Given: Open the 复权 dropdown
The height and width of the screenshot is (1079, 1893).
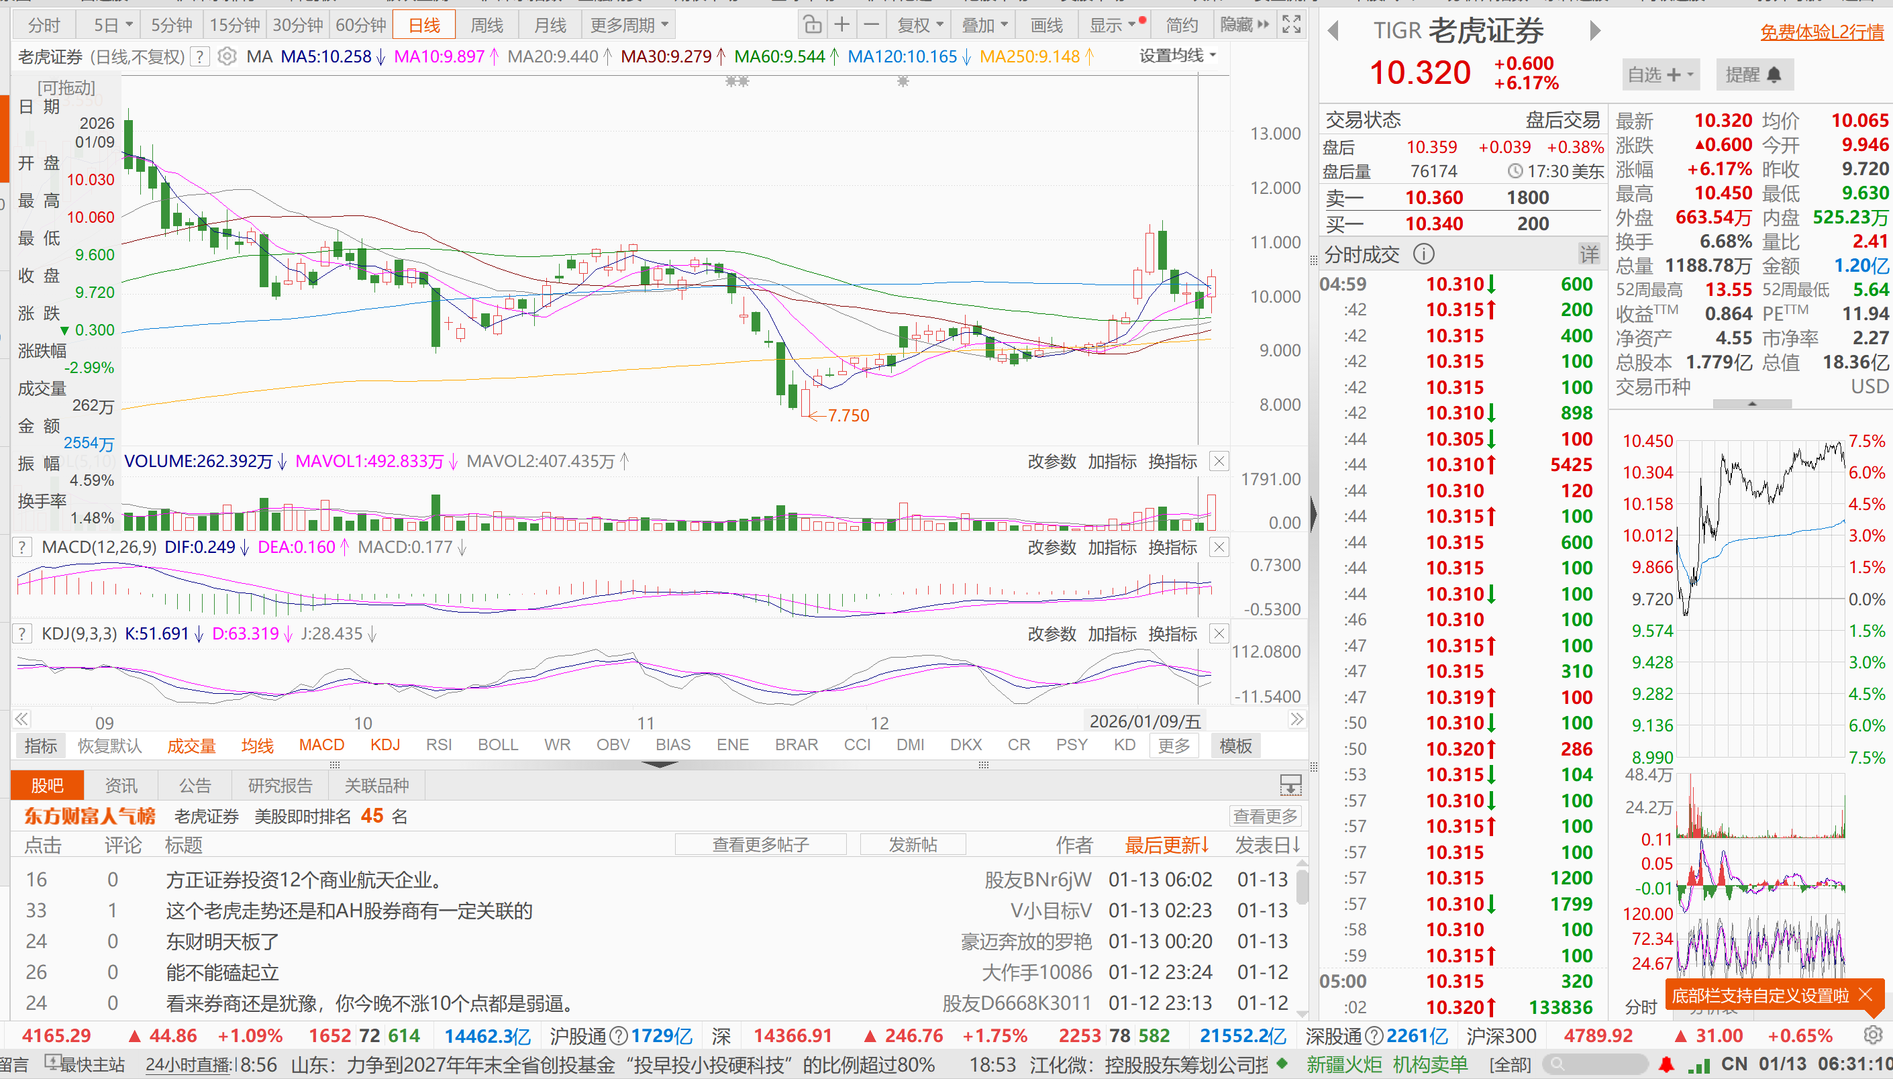Looking at the screenshot, I should click(919, 25).
